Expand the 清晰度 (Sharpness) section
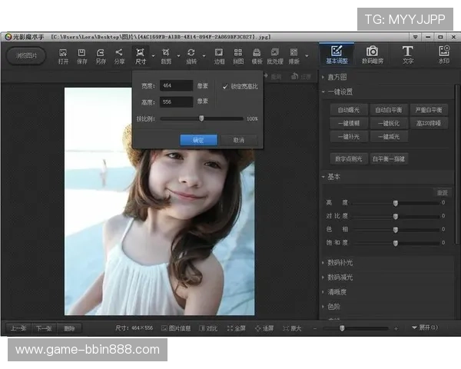This screenshot has height=369, width=461. coord(338,292)
